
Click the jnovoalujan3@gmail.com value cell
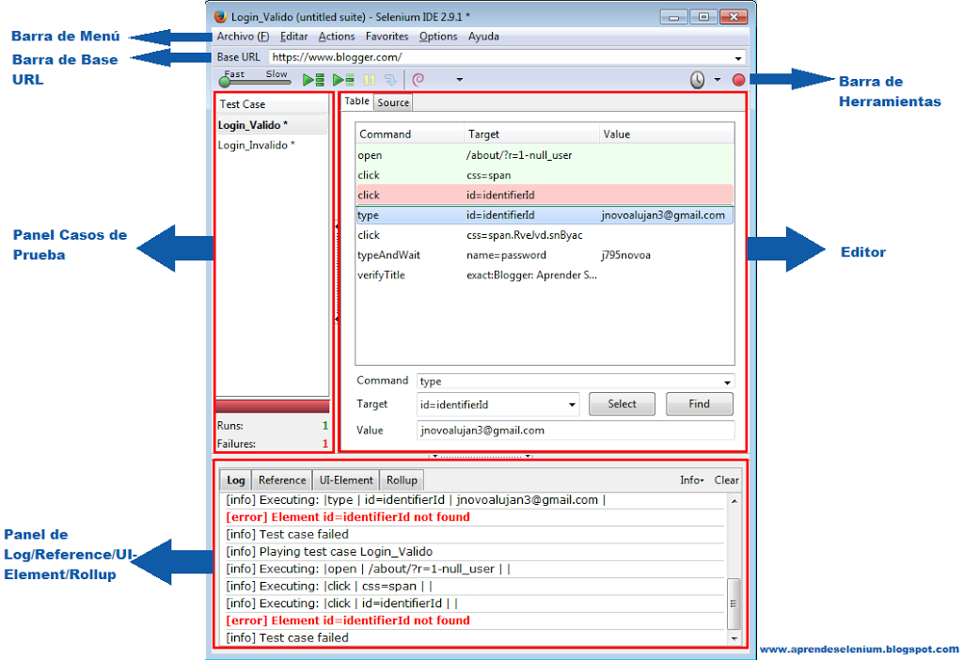point(663,215)
